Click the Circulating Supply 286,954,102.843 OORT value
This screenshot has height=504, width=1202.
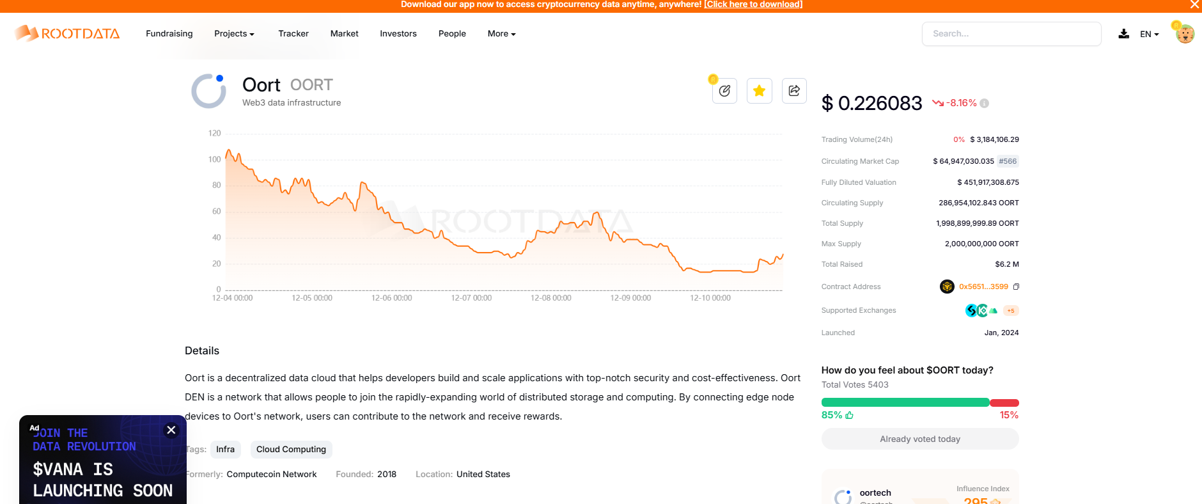(x=979, y=203)
